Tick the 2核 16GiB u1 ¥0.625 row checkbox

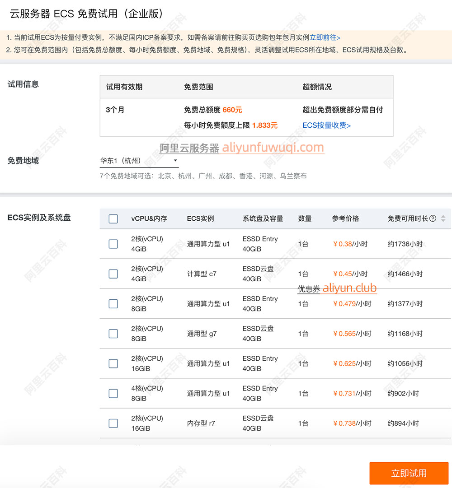click(x=113, y=363)
